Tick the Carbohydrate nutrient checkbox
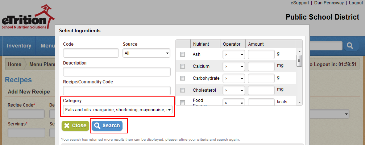 [183, 78]
